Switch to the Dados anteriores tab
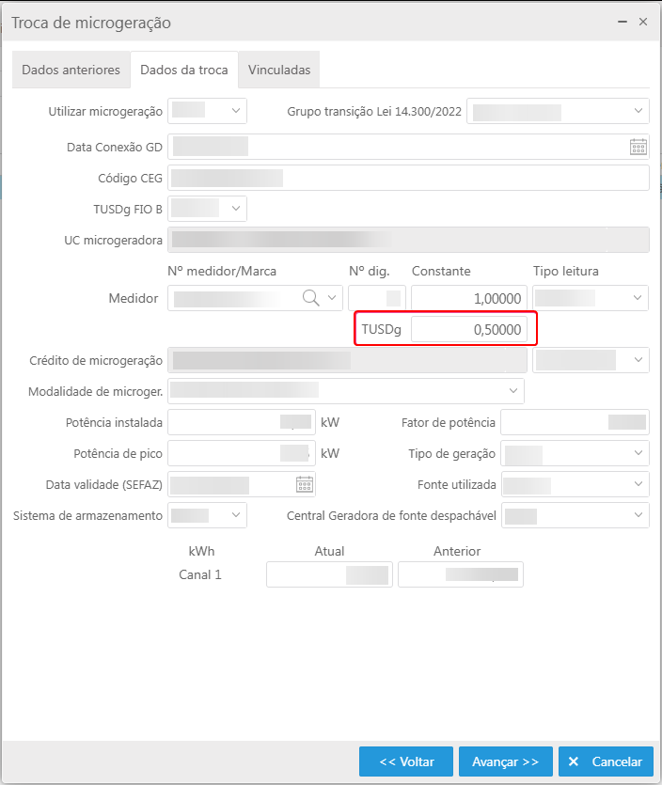662x785 pixels. [71, 70]
